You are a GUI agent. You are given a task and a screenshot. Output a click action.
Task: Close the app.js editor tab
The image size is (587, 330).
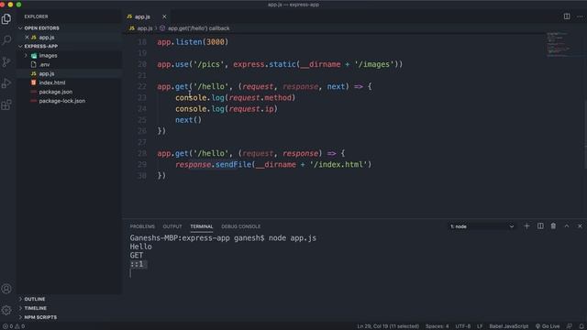tap(164, 16)
